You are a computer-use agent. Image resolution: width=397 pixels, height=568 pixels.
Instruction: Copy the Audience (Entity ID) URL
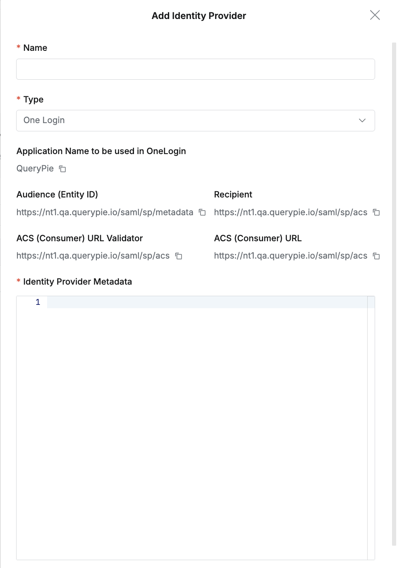tap(202, 212)
